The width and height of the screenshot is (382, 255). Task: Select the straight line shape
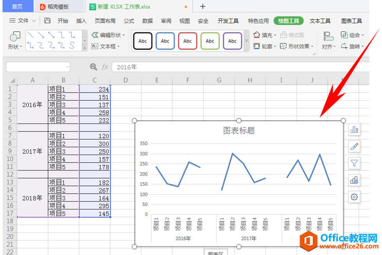31,35
